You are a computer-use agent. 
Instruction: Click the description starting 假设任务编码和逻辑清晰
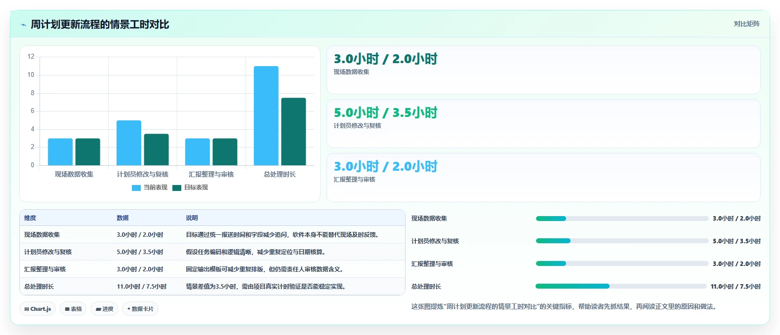click(257, 252)
